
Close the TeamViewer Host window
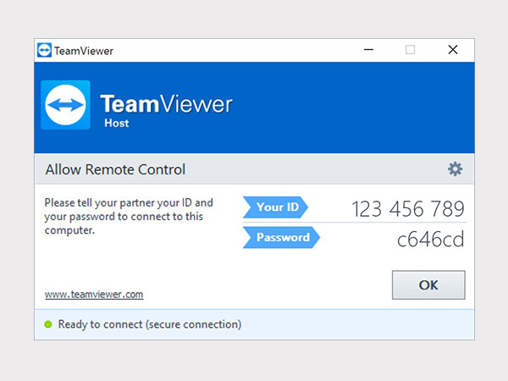click(x=453, y=50)
